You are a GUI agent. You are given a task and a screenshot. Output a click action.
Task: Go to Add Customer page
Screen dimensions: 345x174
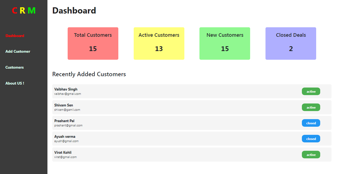(18, 51)
